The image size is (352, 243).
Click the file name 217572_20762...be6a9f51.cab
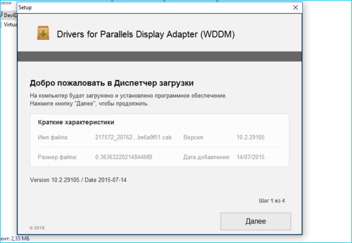tap(133, 137)
